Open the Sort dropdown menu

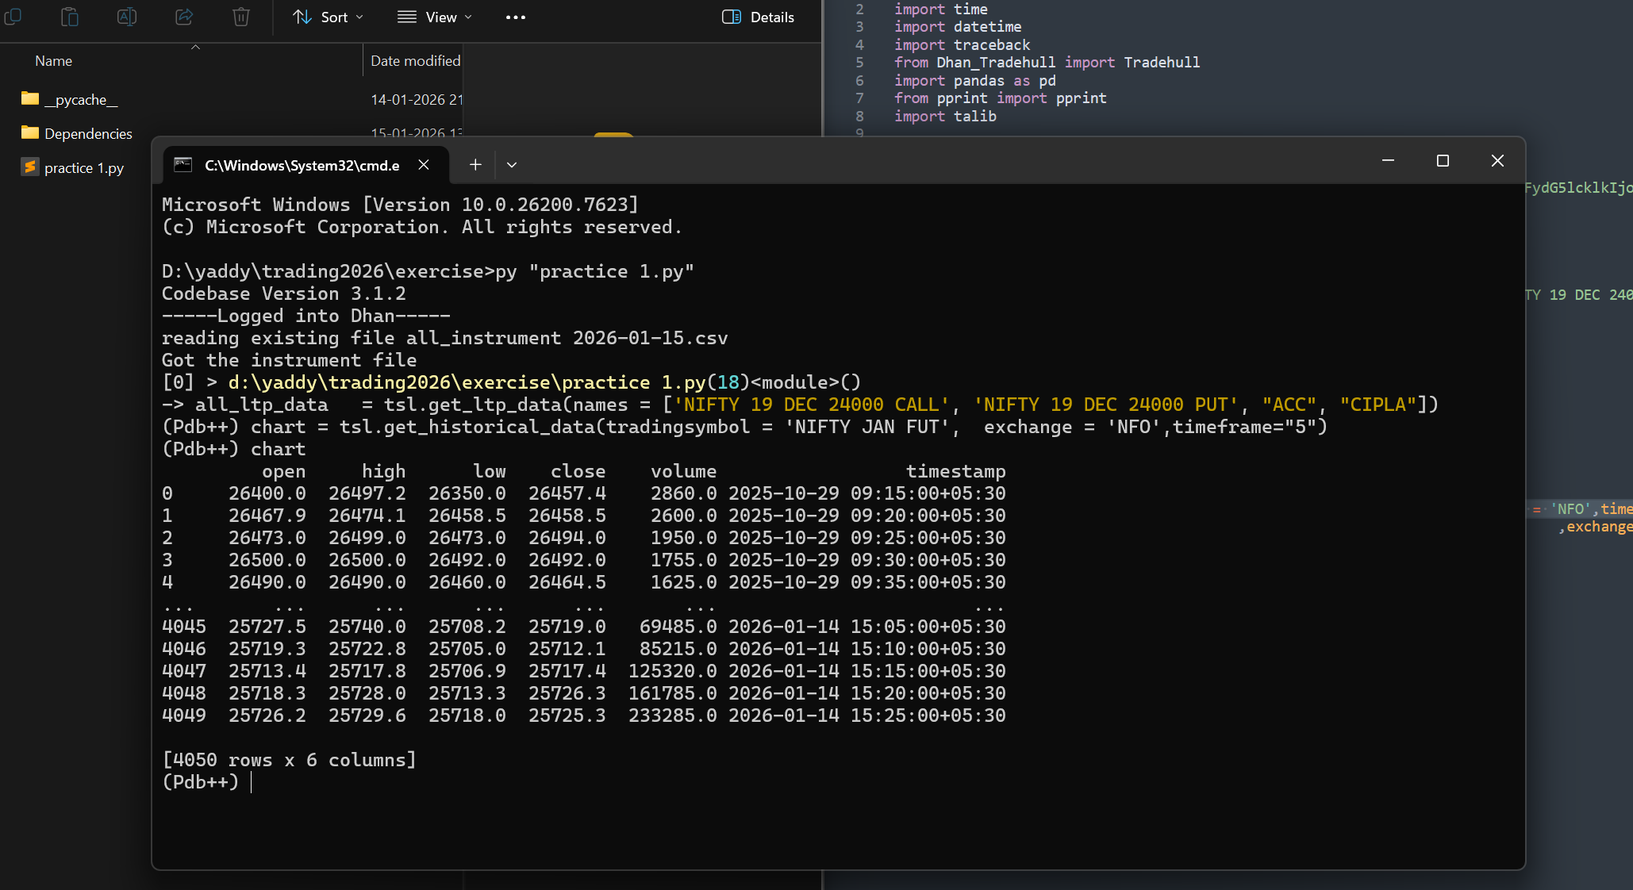tap(328, 17)
